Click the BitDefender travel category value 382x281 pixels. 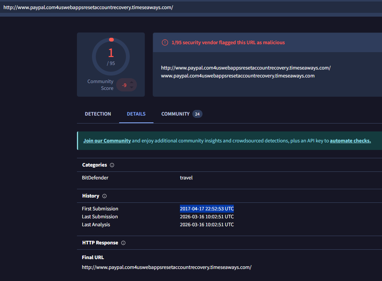[186, 178]
